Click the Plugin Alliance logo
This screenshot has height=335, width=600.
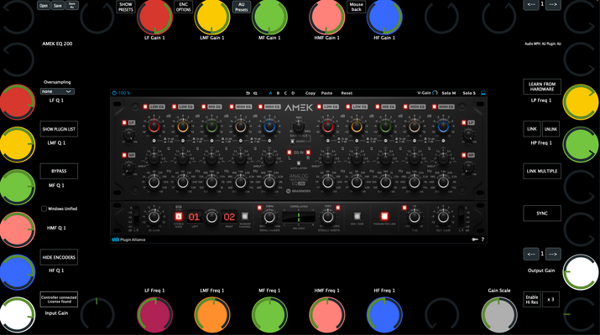pyautogui.click(x=128, y=240)
